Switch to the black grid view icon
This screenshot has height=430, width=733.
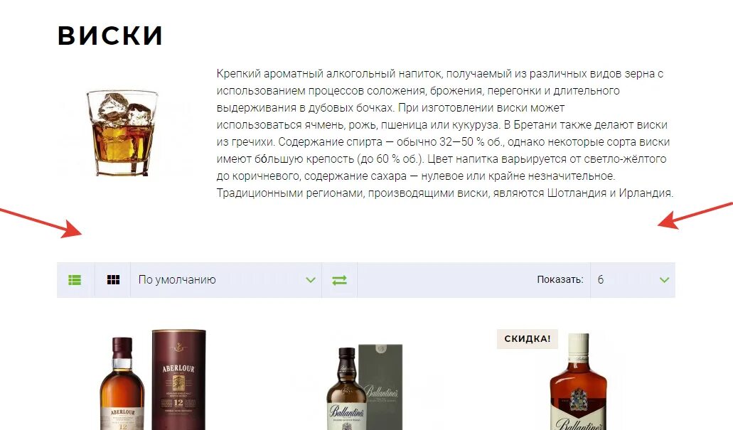(x=113, y=279)
